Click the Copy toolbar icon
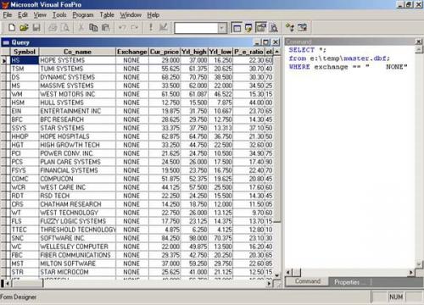The image size is (424, 305). click(93, 27)
